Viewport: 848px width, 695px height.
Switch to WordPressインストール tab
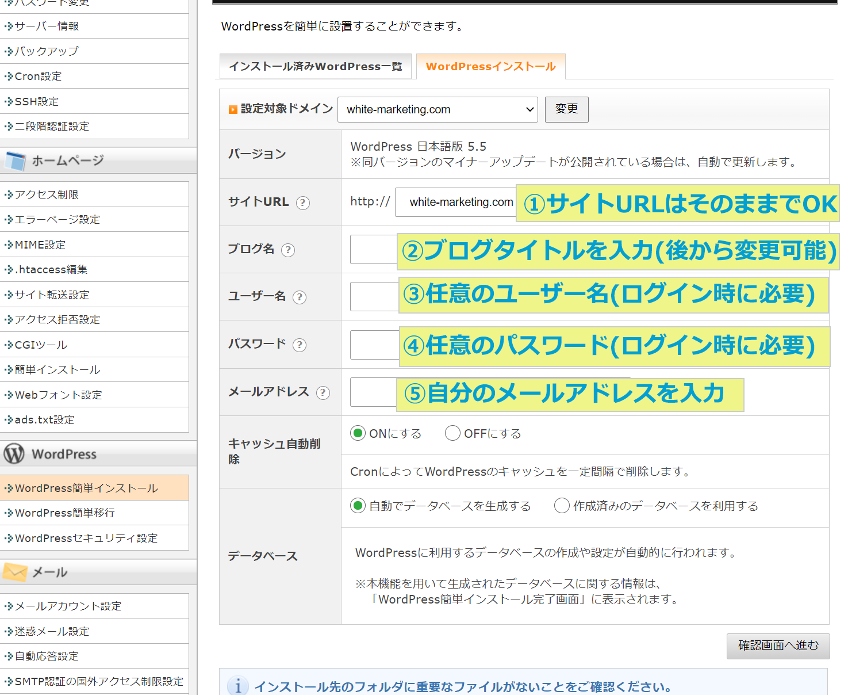[x=491, y=66]
